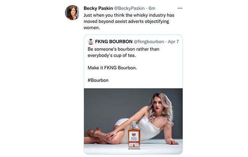This screenshot has width=248, height=157.
Task: Click the 'everybody's cup of tea.' line
Action: 114,56
